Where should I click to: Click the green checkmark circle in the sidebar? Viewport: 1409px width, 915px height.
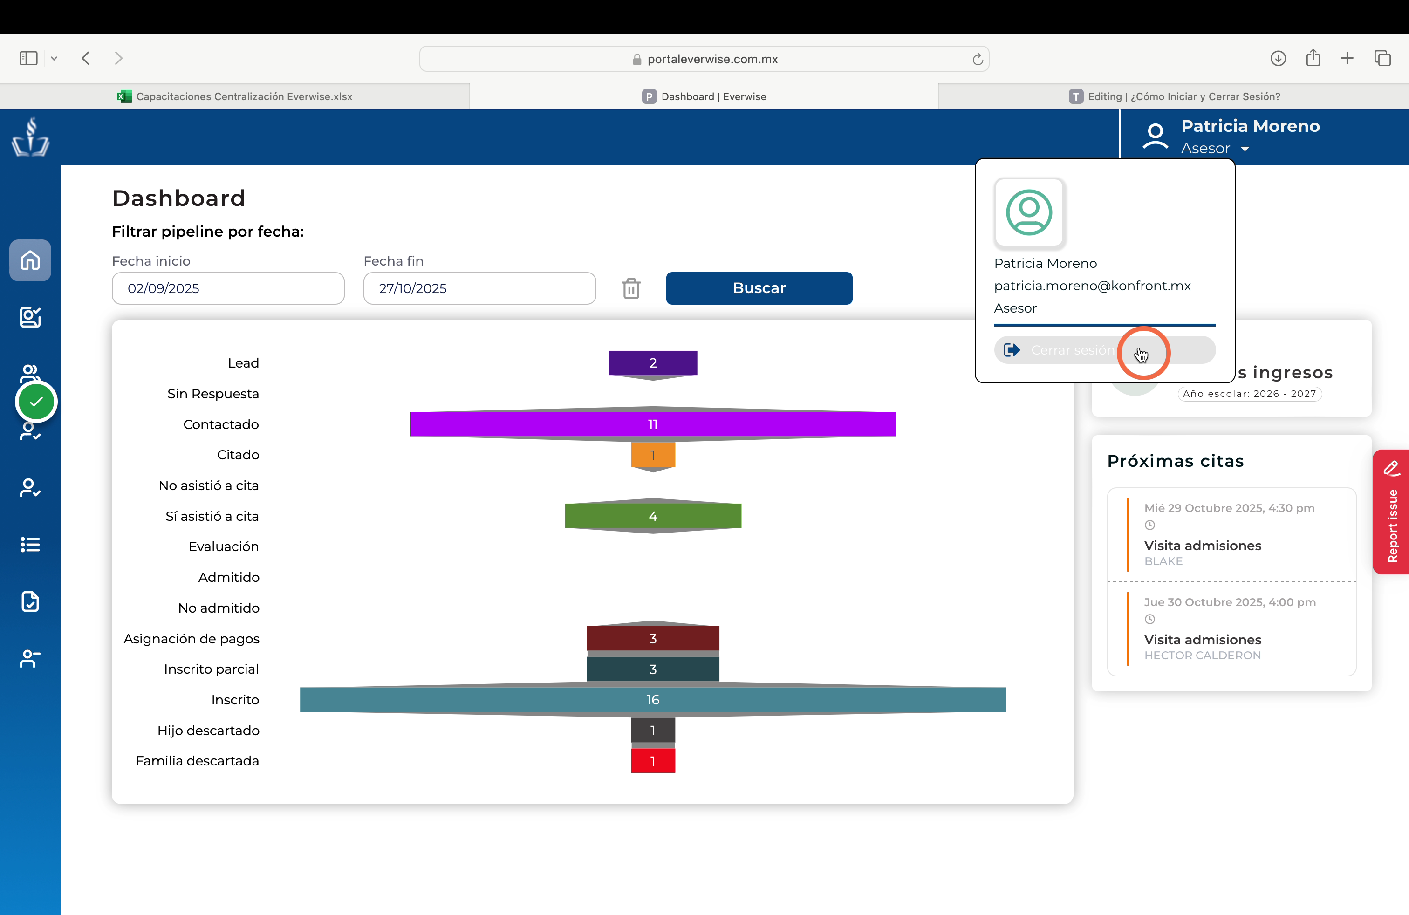(36, 402)
